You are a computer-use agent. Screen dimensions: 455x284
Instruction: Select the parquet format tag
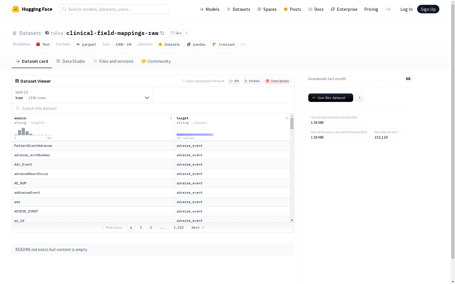(86, 44)
